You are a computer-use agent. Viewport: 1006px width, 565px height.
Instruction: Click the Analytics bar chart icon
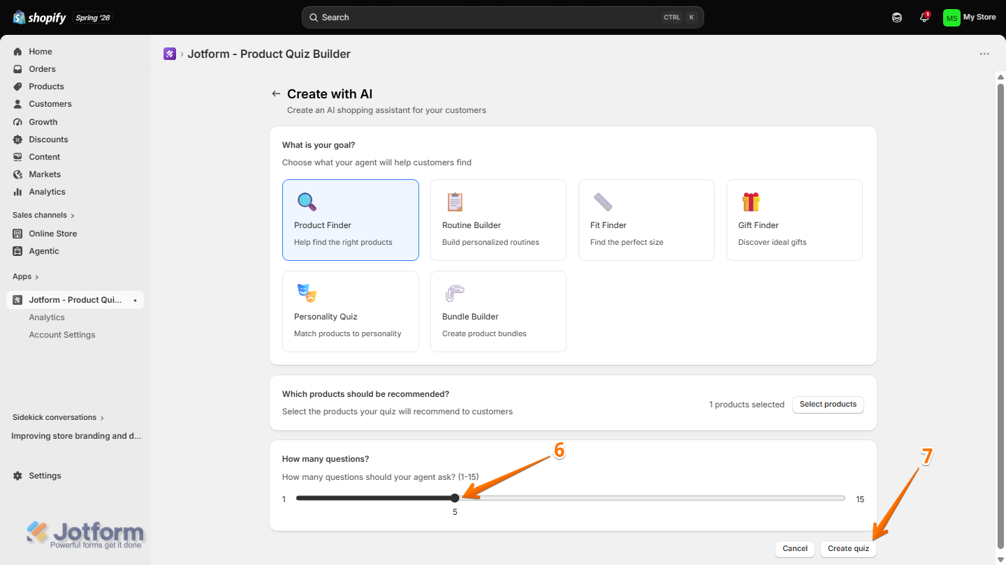coord(18,192)
